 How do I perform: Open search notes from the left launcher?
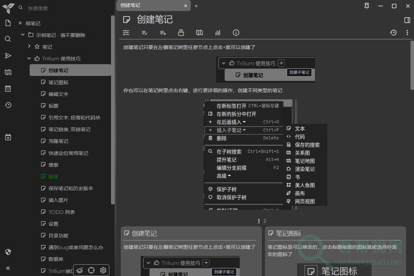click(x=8, y=39)
